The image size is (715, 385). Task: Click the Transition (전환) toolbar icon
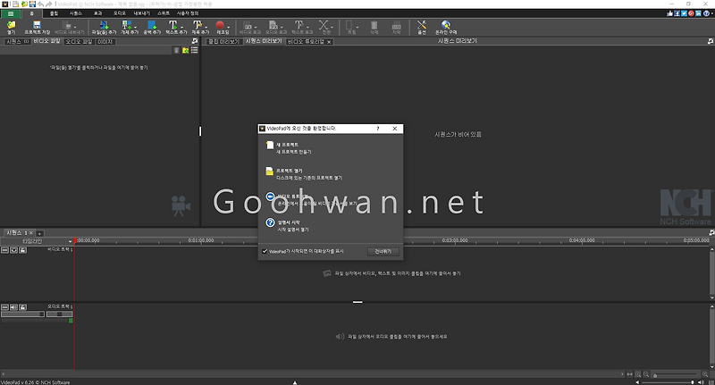pyautogui.click(x=324, y=27)
